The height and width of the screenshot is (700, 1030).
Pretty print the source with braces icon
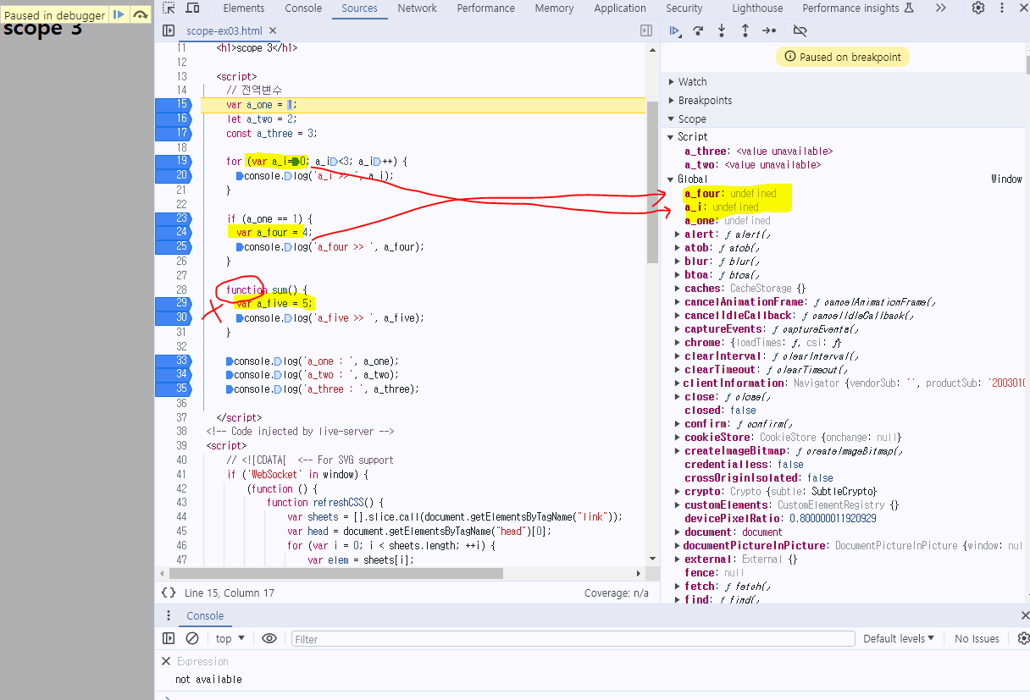[169, 593]
